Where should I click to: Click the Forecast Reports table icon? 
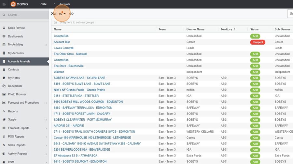pos(4,128)
